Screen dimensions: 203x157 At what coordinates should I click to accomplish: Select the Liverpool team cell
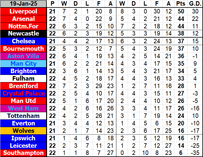click(x=24, y=11)
